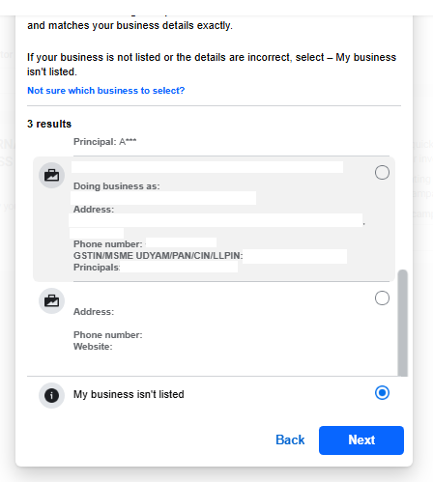Click the My business isn't listed label
Image resolution: width=433 pixels, height=482 pixels.
point(129,394)
